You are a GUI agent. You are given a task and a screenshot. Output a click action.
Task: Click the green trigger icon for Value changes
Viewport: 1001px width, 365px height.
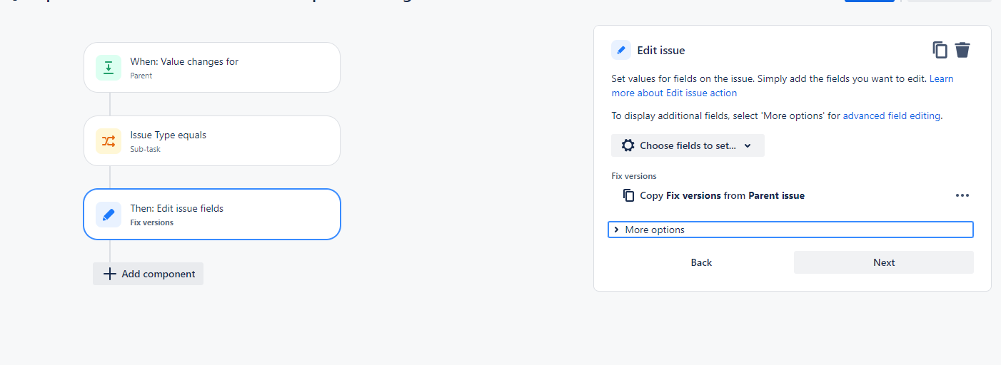[x=109, y=68]
